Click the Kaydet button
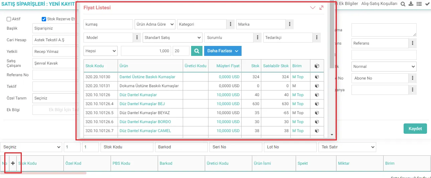431x178 pixels. [x=415, y=129]
